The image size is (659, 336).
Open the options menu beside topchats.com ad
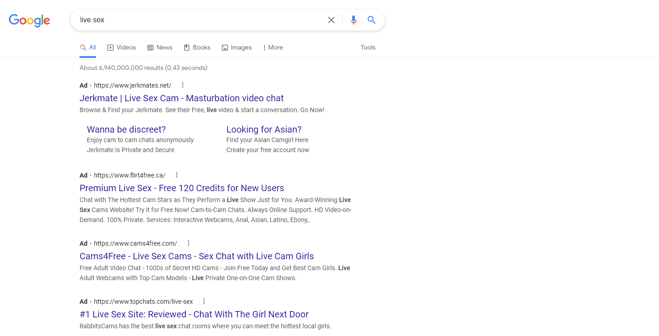tap(204, 301)
